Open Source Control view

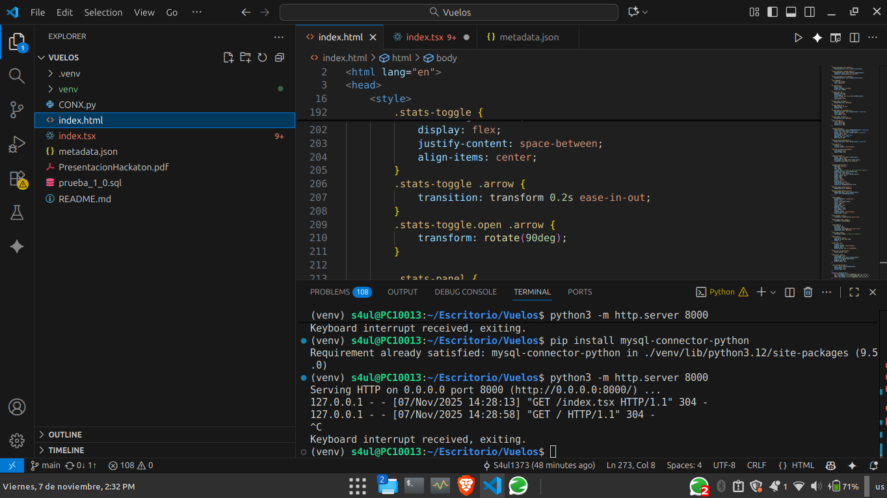pos(17,110)
